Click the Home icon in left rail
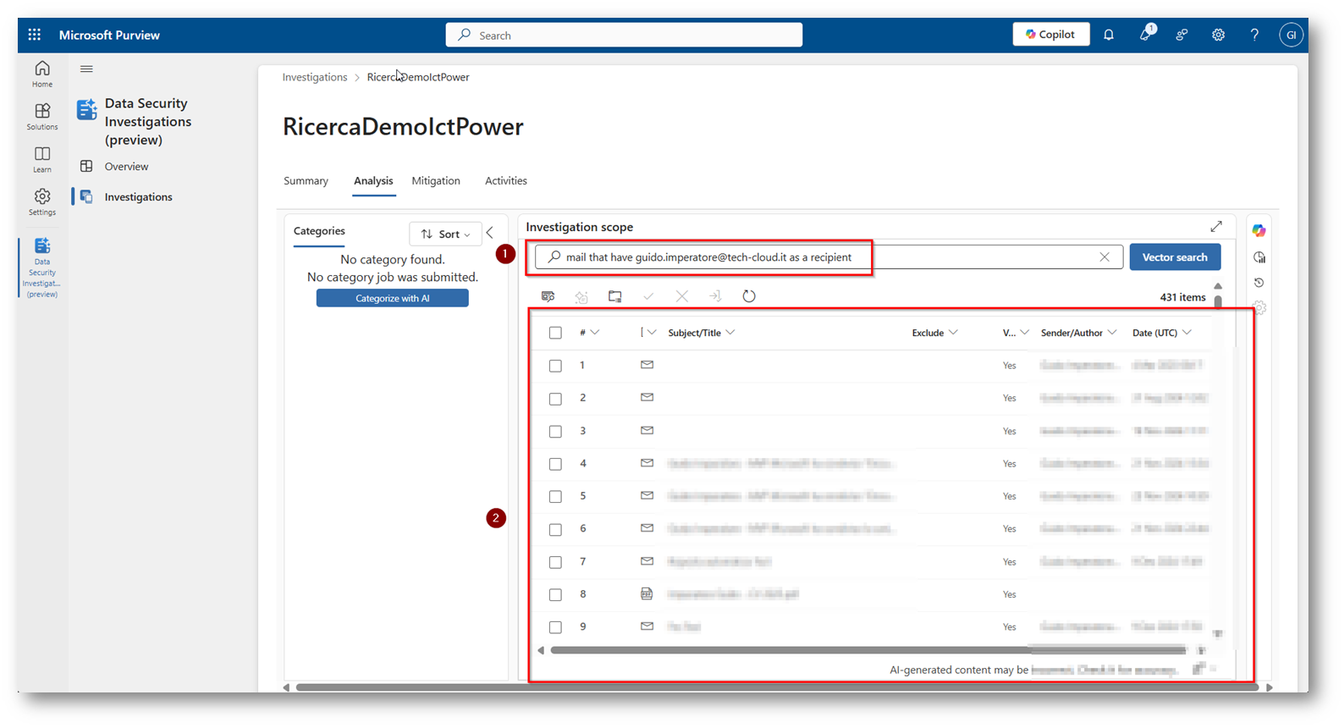 point(42,74)
